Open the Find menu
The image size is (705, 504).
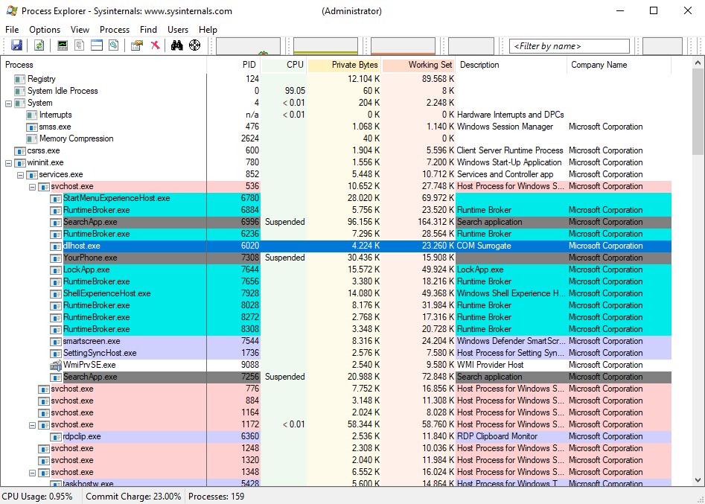tap(148, 30)
